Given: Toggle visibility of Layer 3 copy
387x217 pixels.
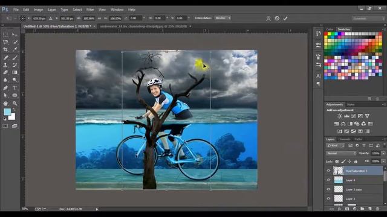Looking at the screenshot, I should click(329, 189).
